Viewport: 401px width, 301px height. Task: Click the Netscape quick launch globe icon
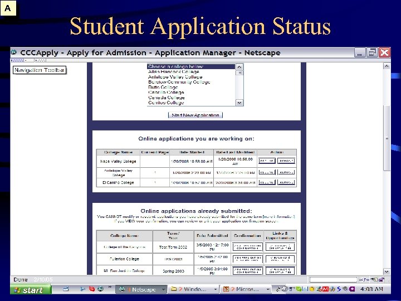[x=100, y=289]
